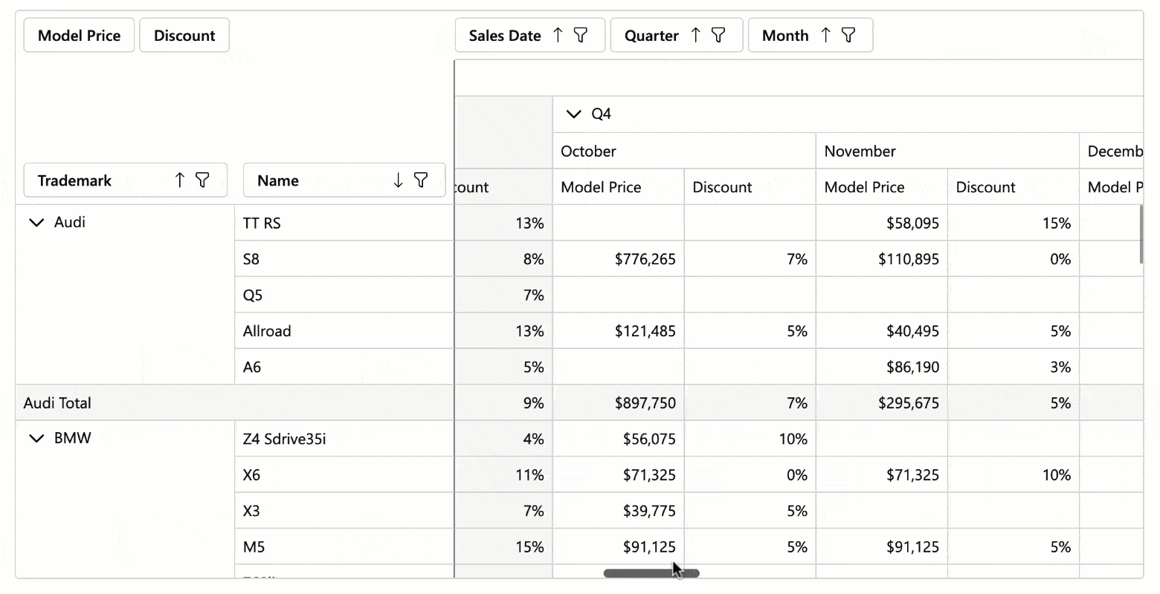
Task: Click the Month field header
Action: [784, 35]
